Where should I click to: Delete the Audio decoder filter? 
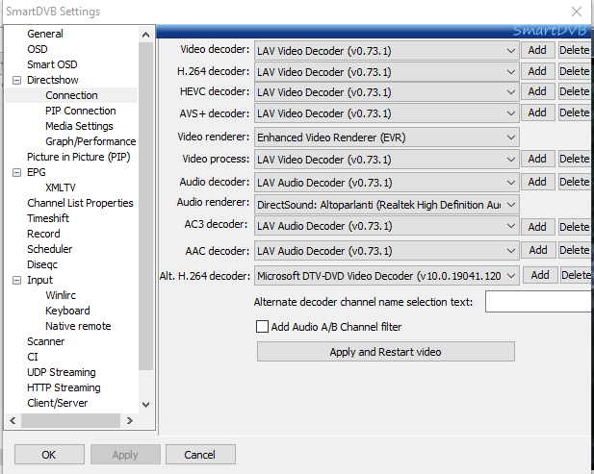point(575,182)
